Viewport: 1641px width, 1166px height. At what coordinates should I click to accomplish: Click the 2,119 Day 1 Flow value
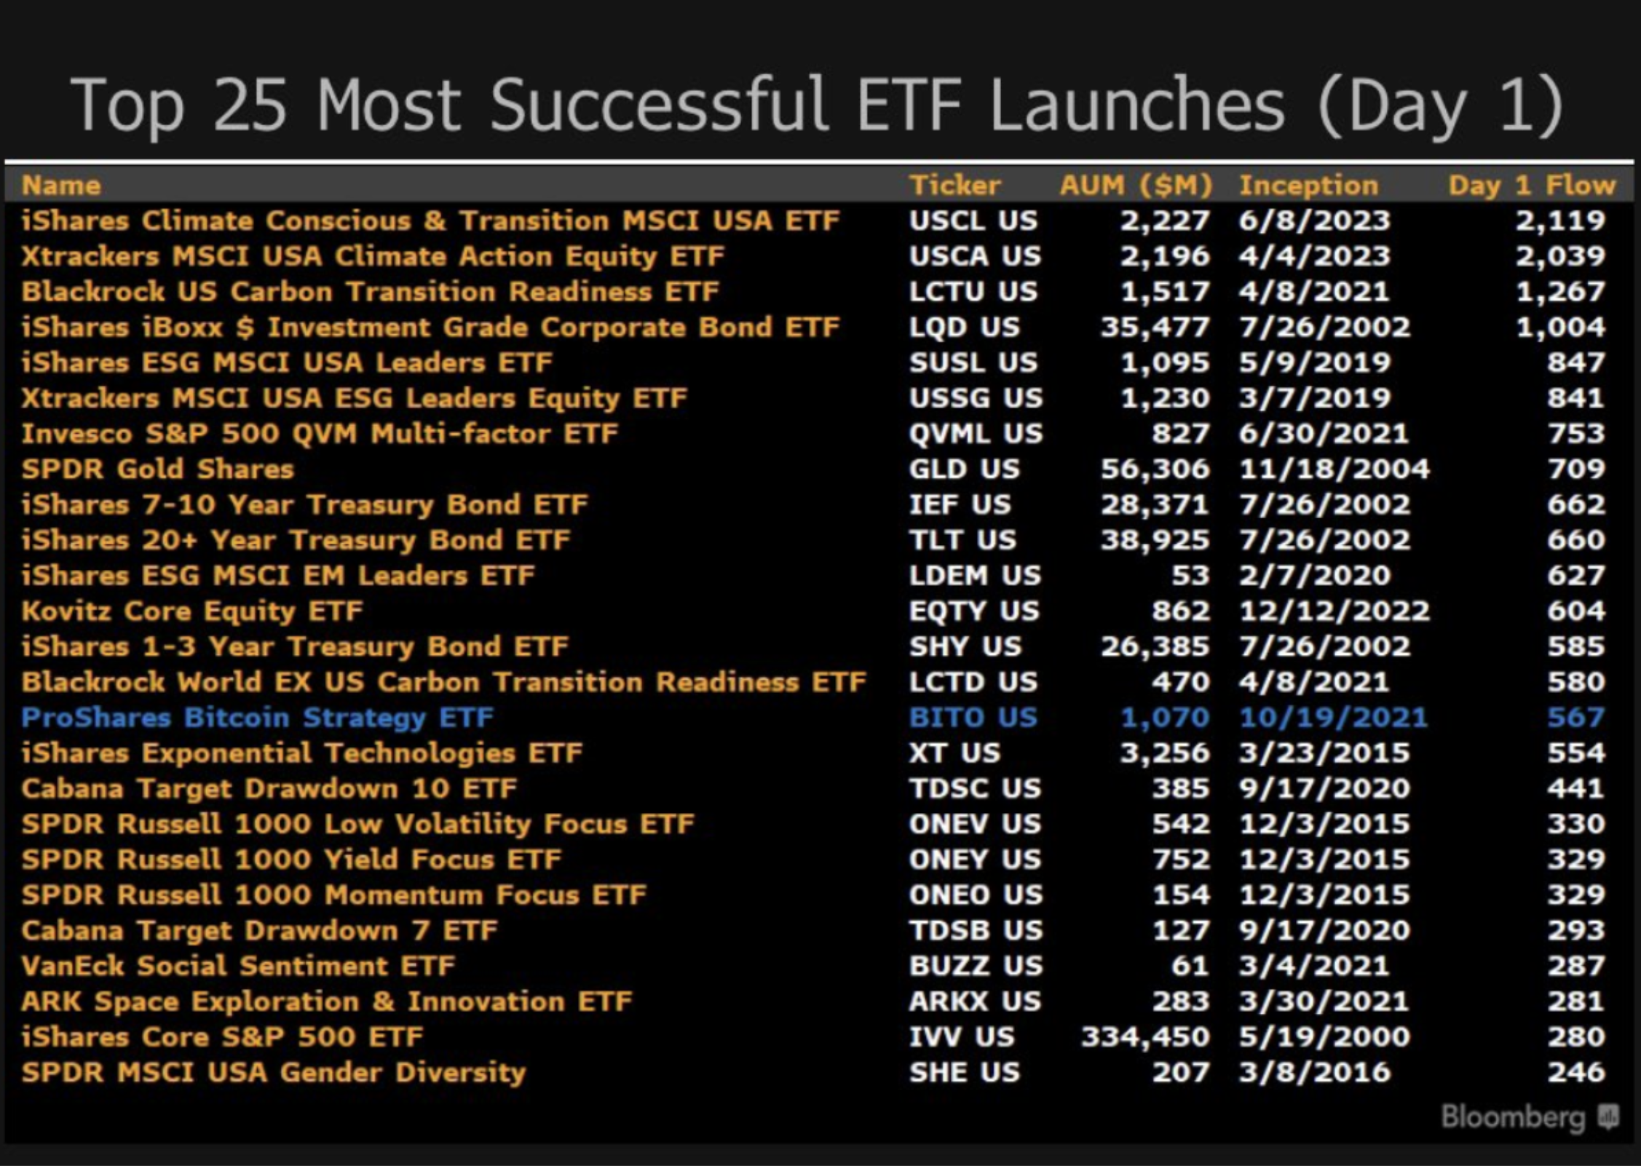tap(1560, 221)
